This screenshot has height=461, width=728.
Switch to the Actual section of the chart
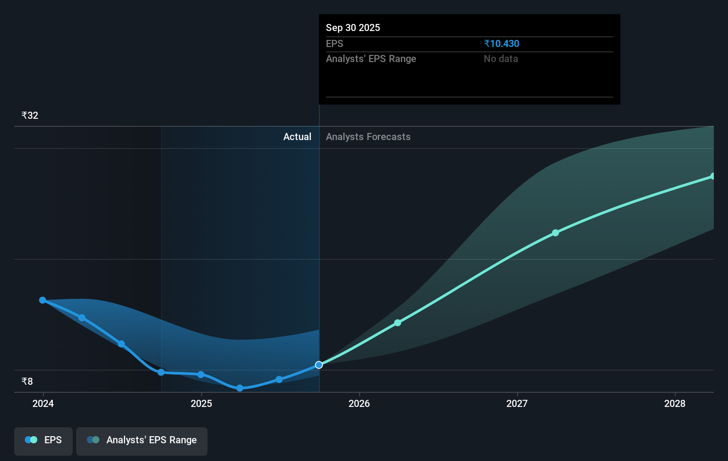click(x=297, y=137)
